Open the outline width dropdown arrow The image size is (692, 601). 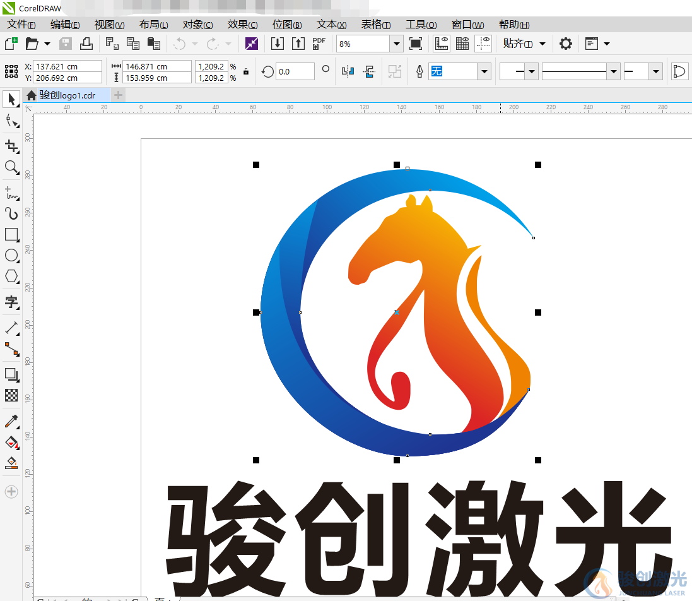[484, 71]
